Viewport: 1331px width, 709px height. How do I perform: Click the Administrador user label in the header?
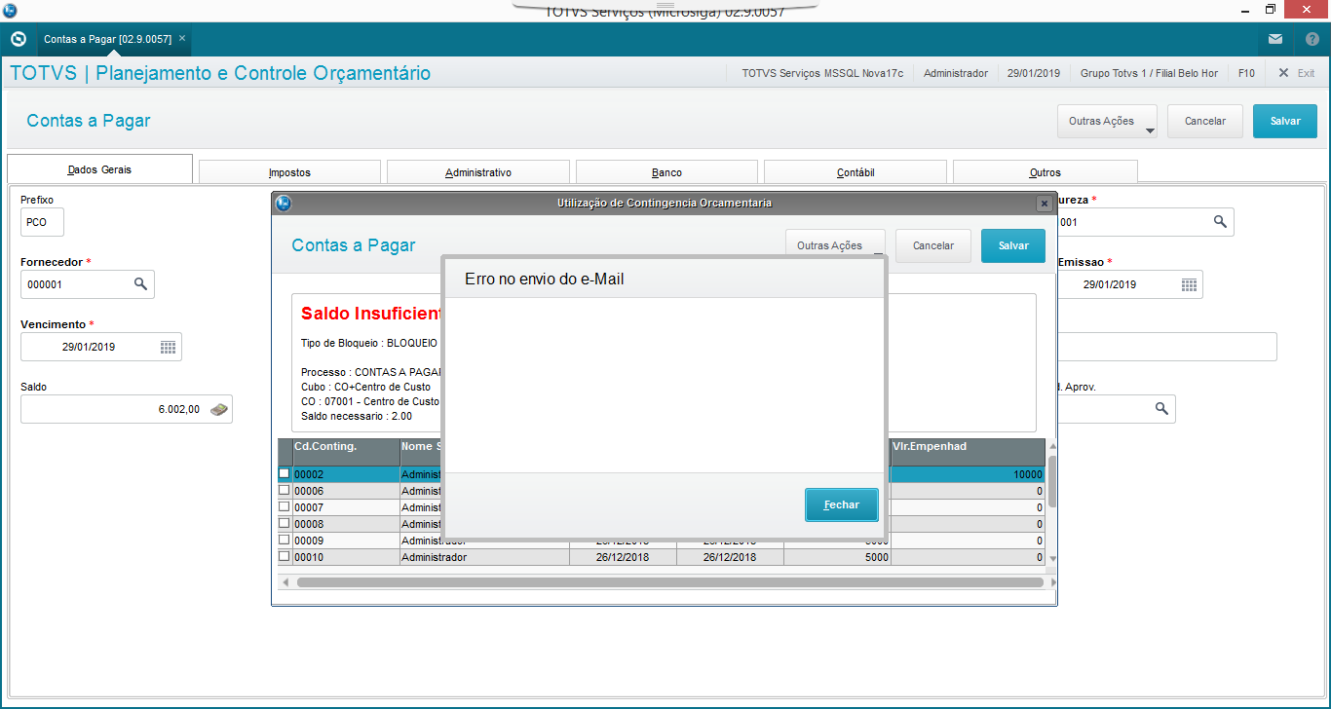click(956, 73)
